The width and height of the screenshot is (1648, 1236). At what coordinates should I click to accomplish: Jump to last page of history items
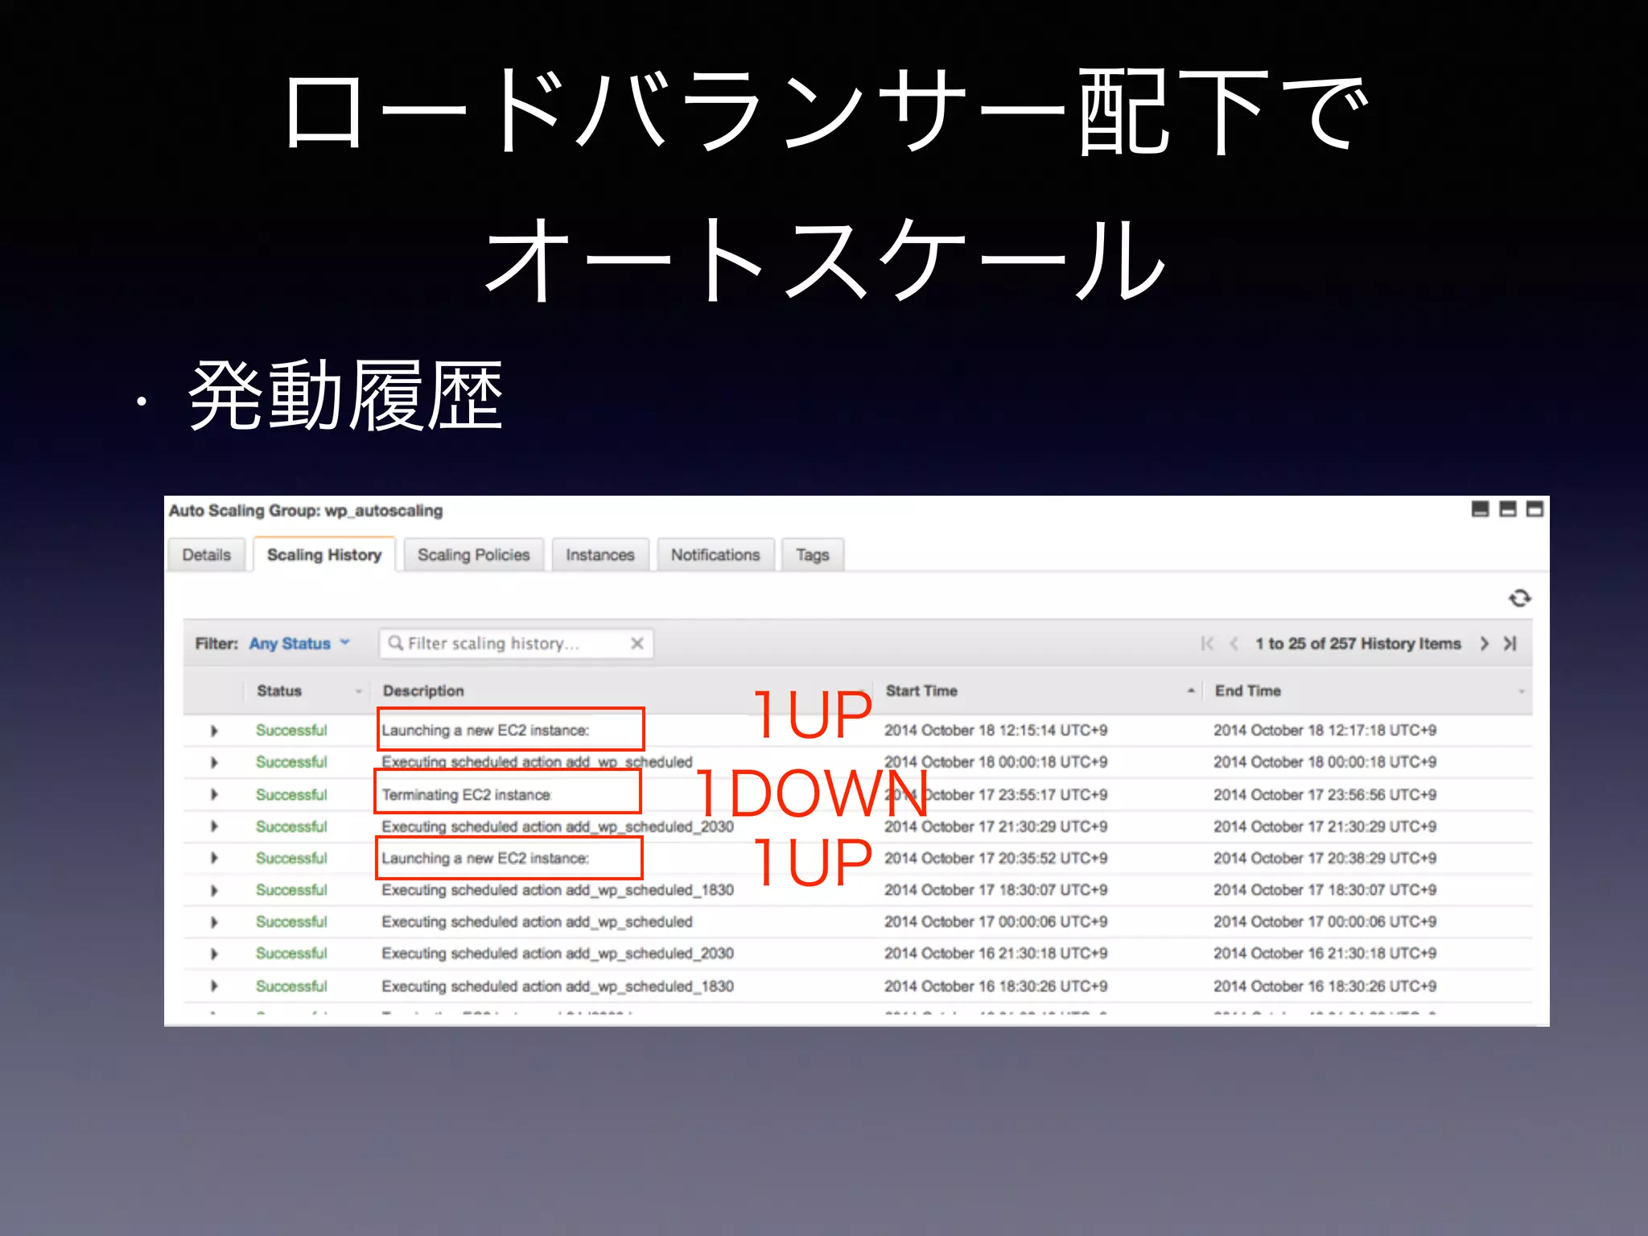[1510, 643]
